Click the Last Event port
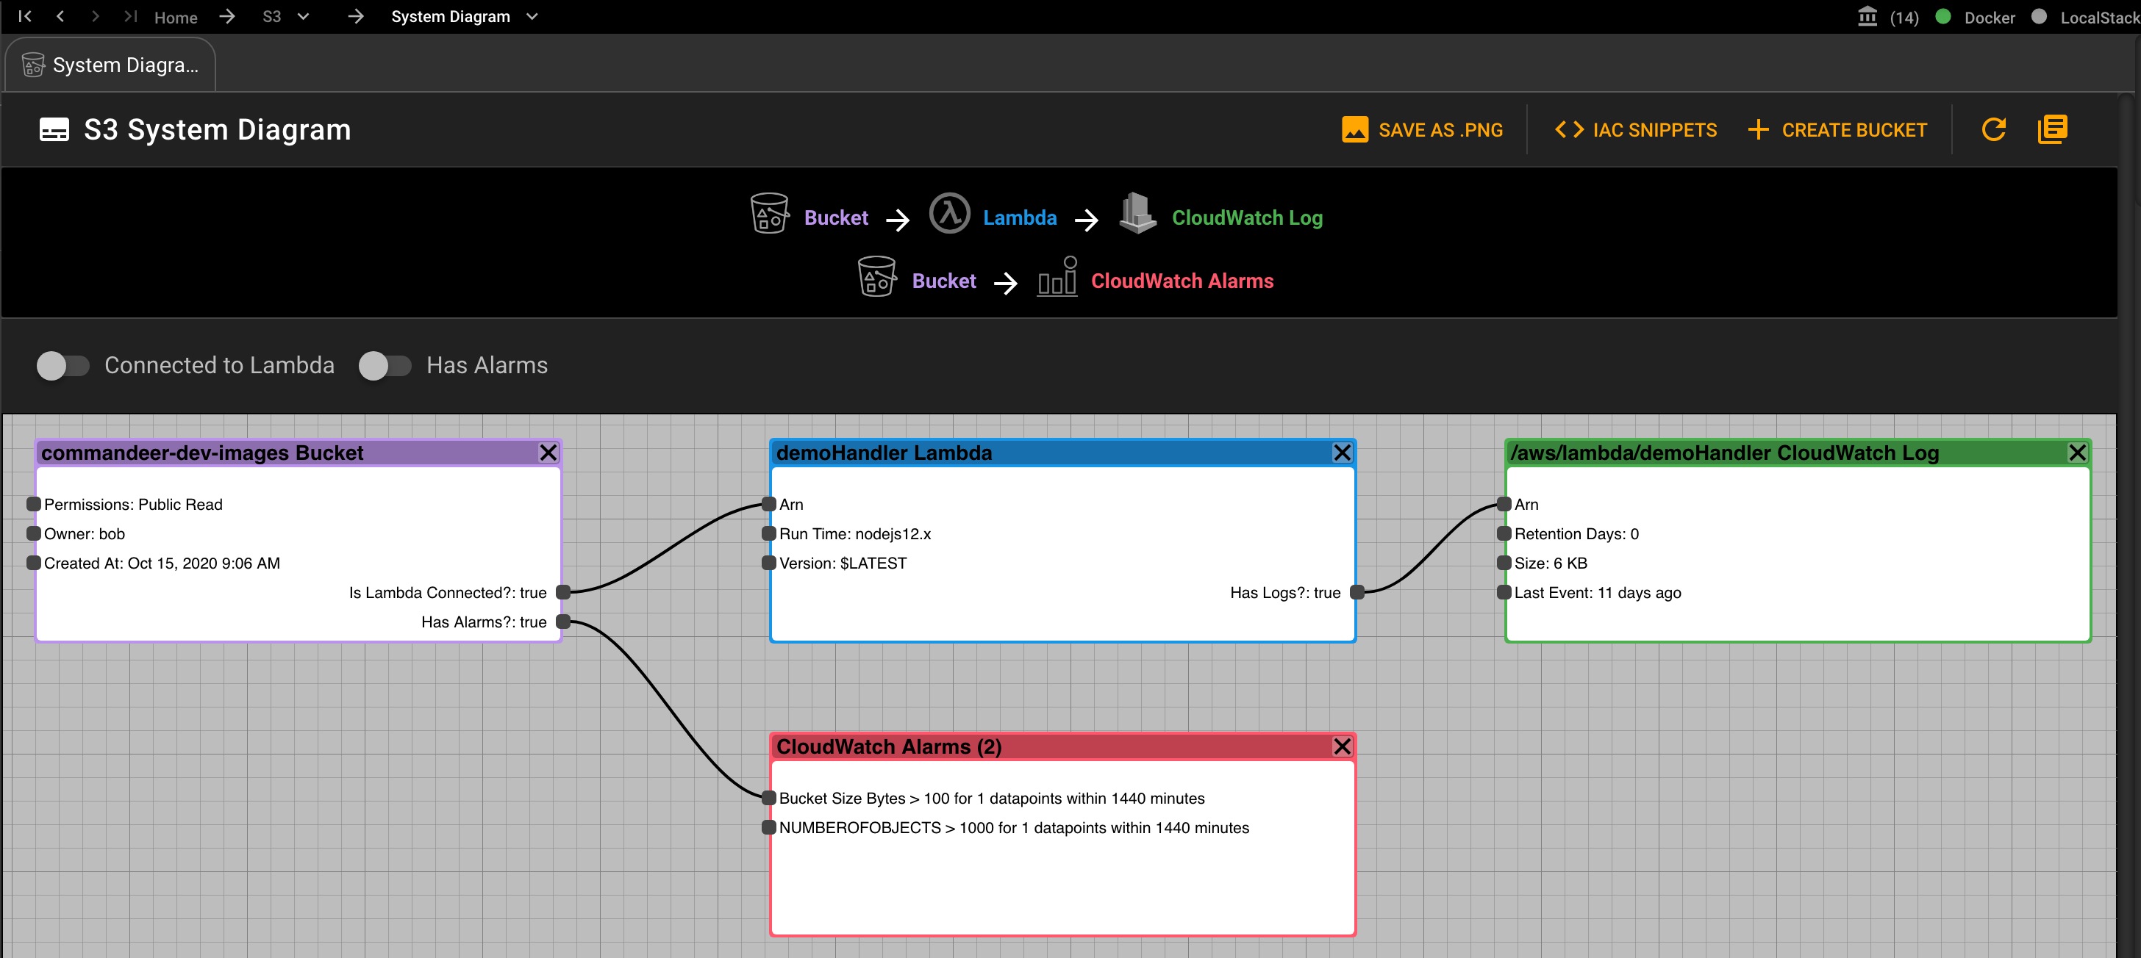2141x958 pixels. 1504,592
